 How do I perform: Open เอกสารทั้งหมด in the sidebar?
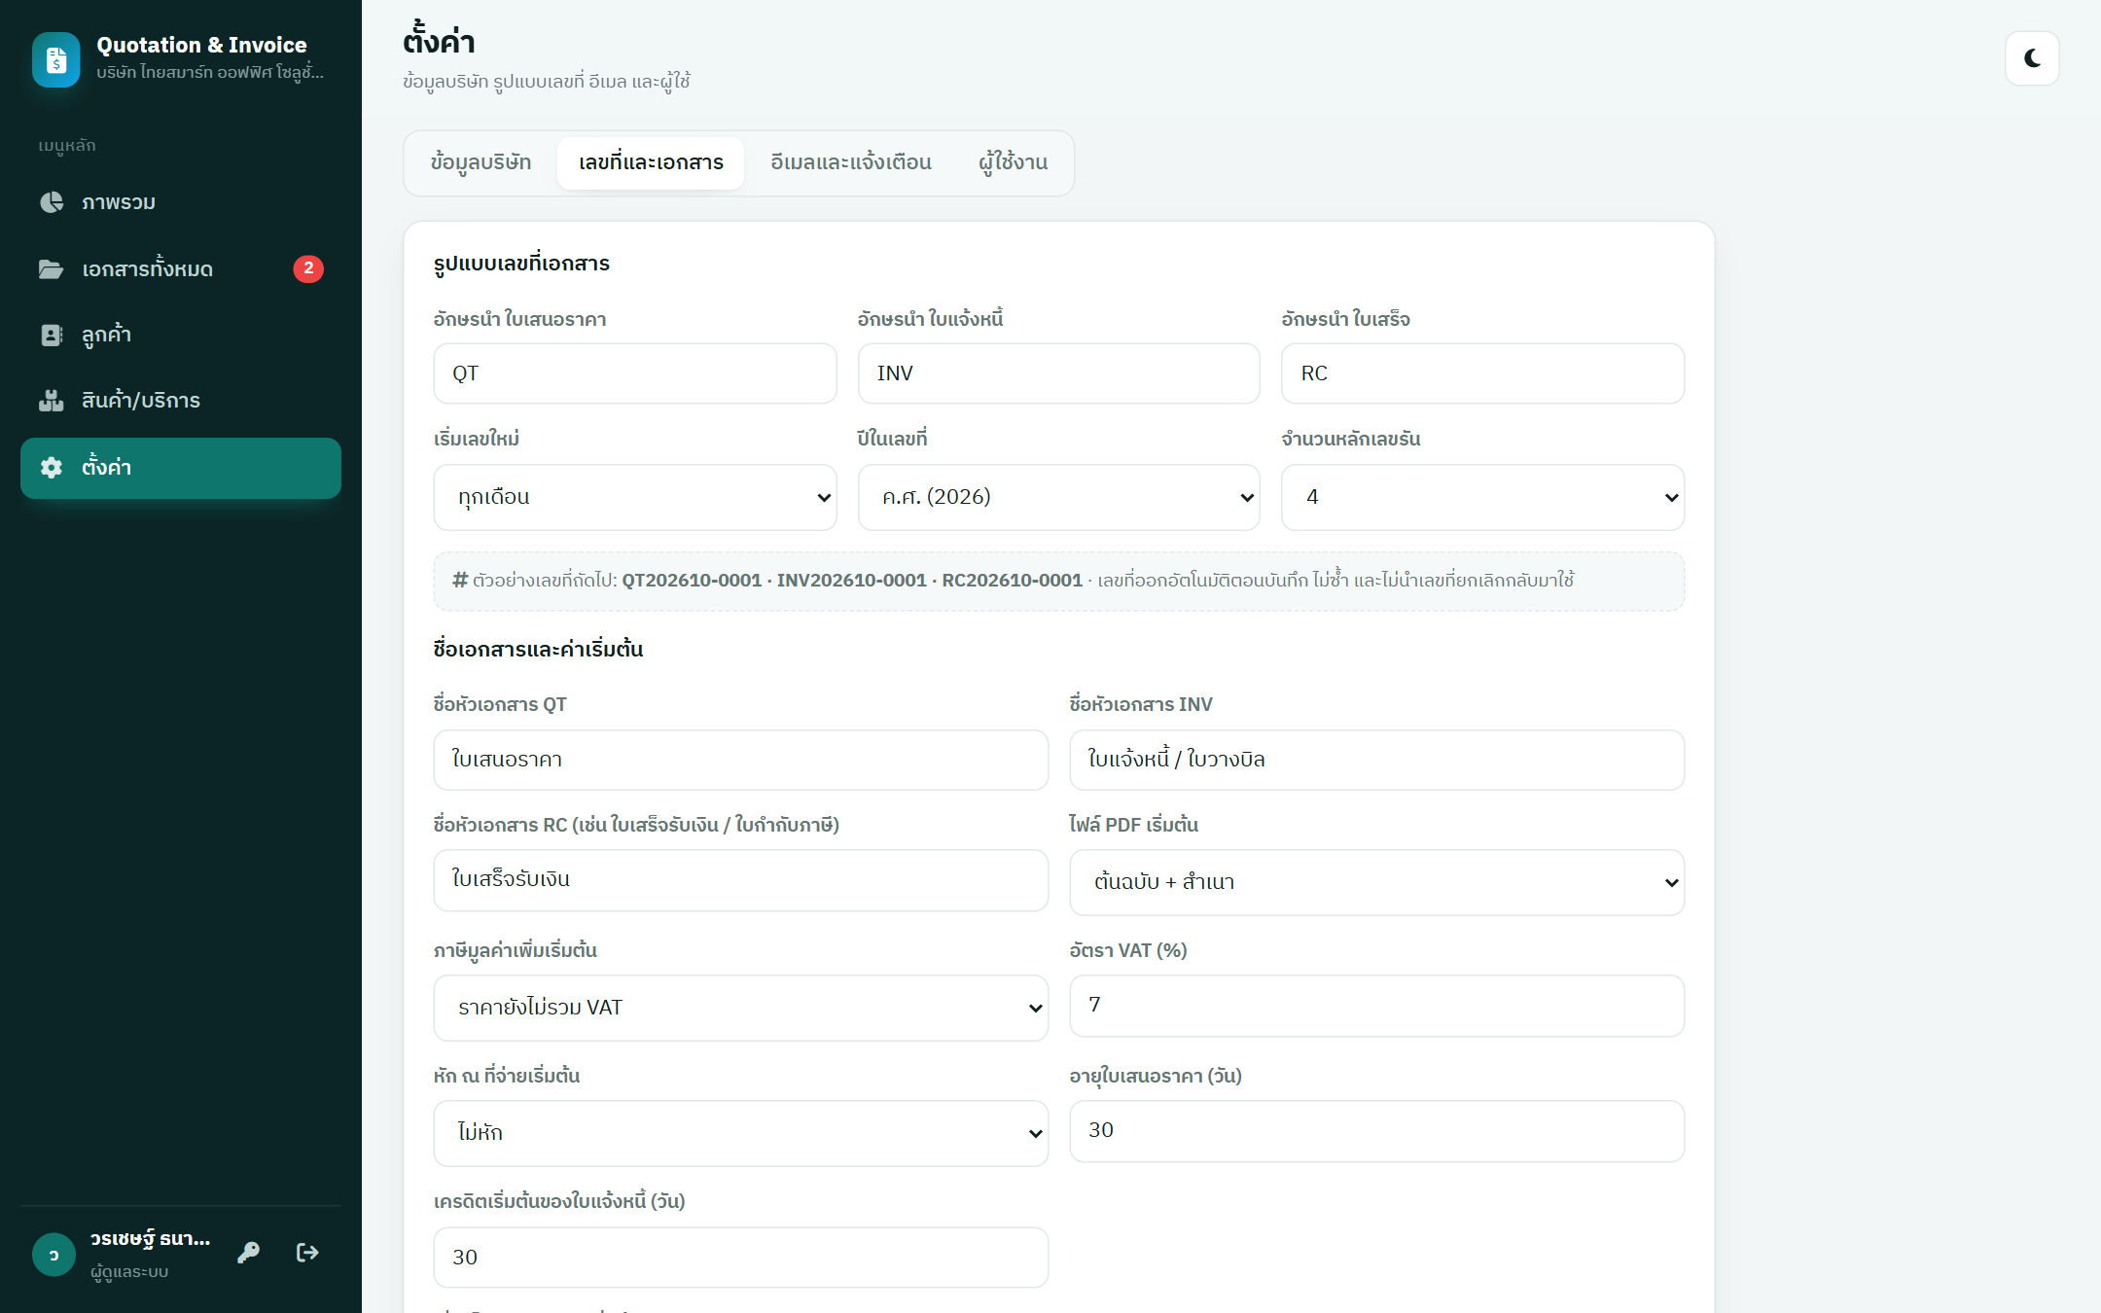coord(181,268)
